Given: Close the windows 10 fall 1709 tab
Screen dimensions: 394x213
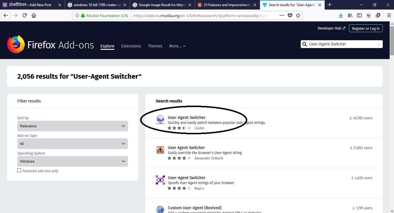Looking at the screenshot, I should [x=124, y=5].
